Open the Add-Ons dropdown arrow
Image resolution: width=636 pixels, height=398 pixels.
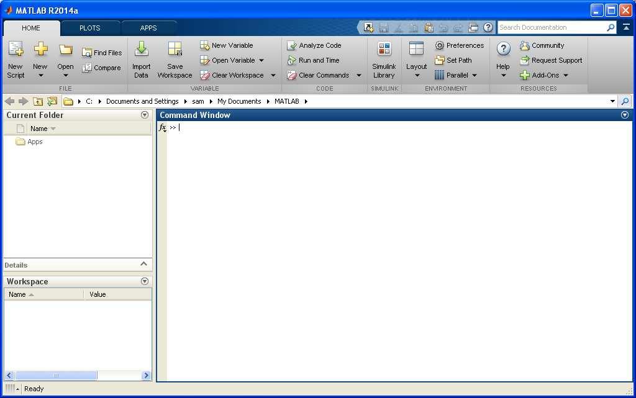coord(566,75)
